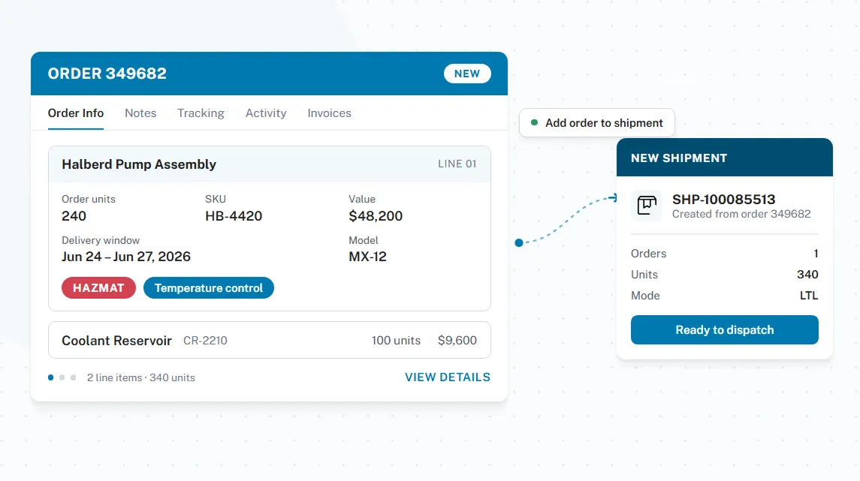
Task: Click the shipment package icon beside SHP-100085513
Action: coord(647,206)
